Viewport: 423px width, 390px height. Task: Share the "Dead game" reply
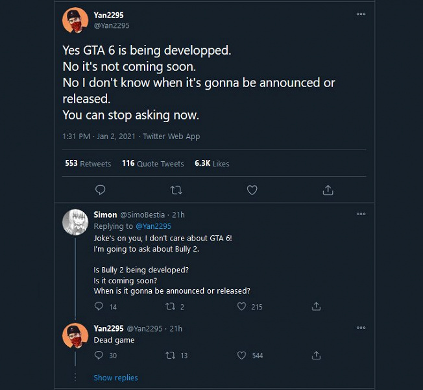pyautogui.click(x=317, y=356)
